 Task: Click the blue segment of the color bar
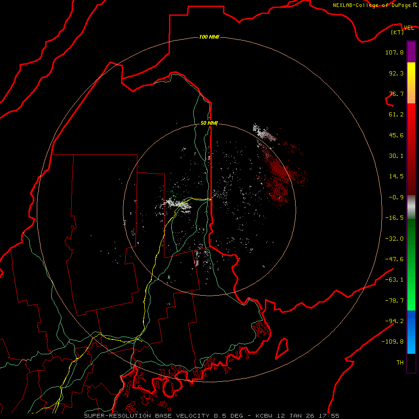pos(411,332)
